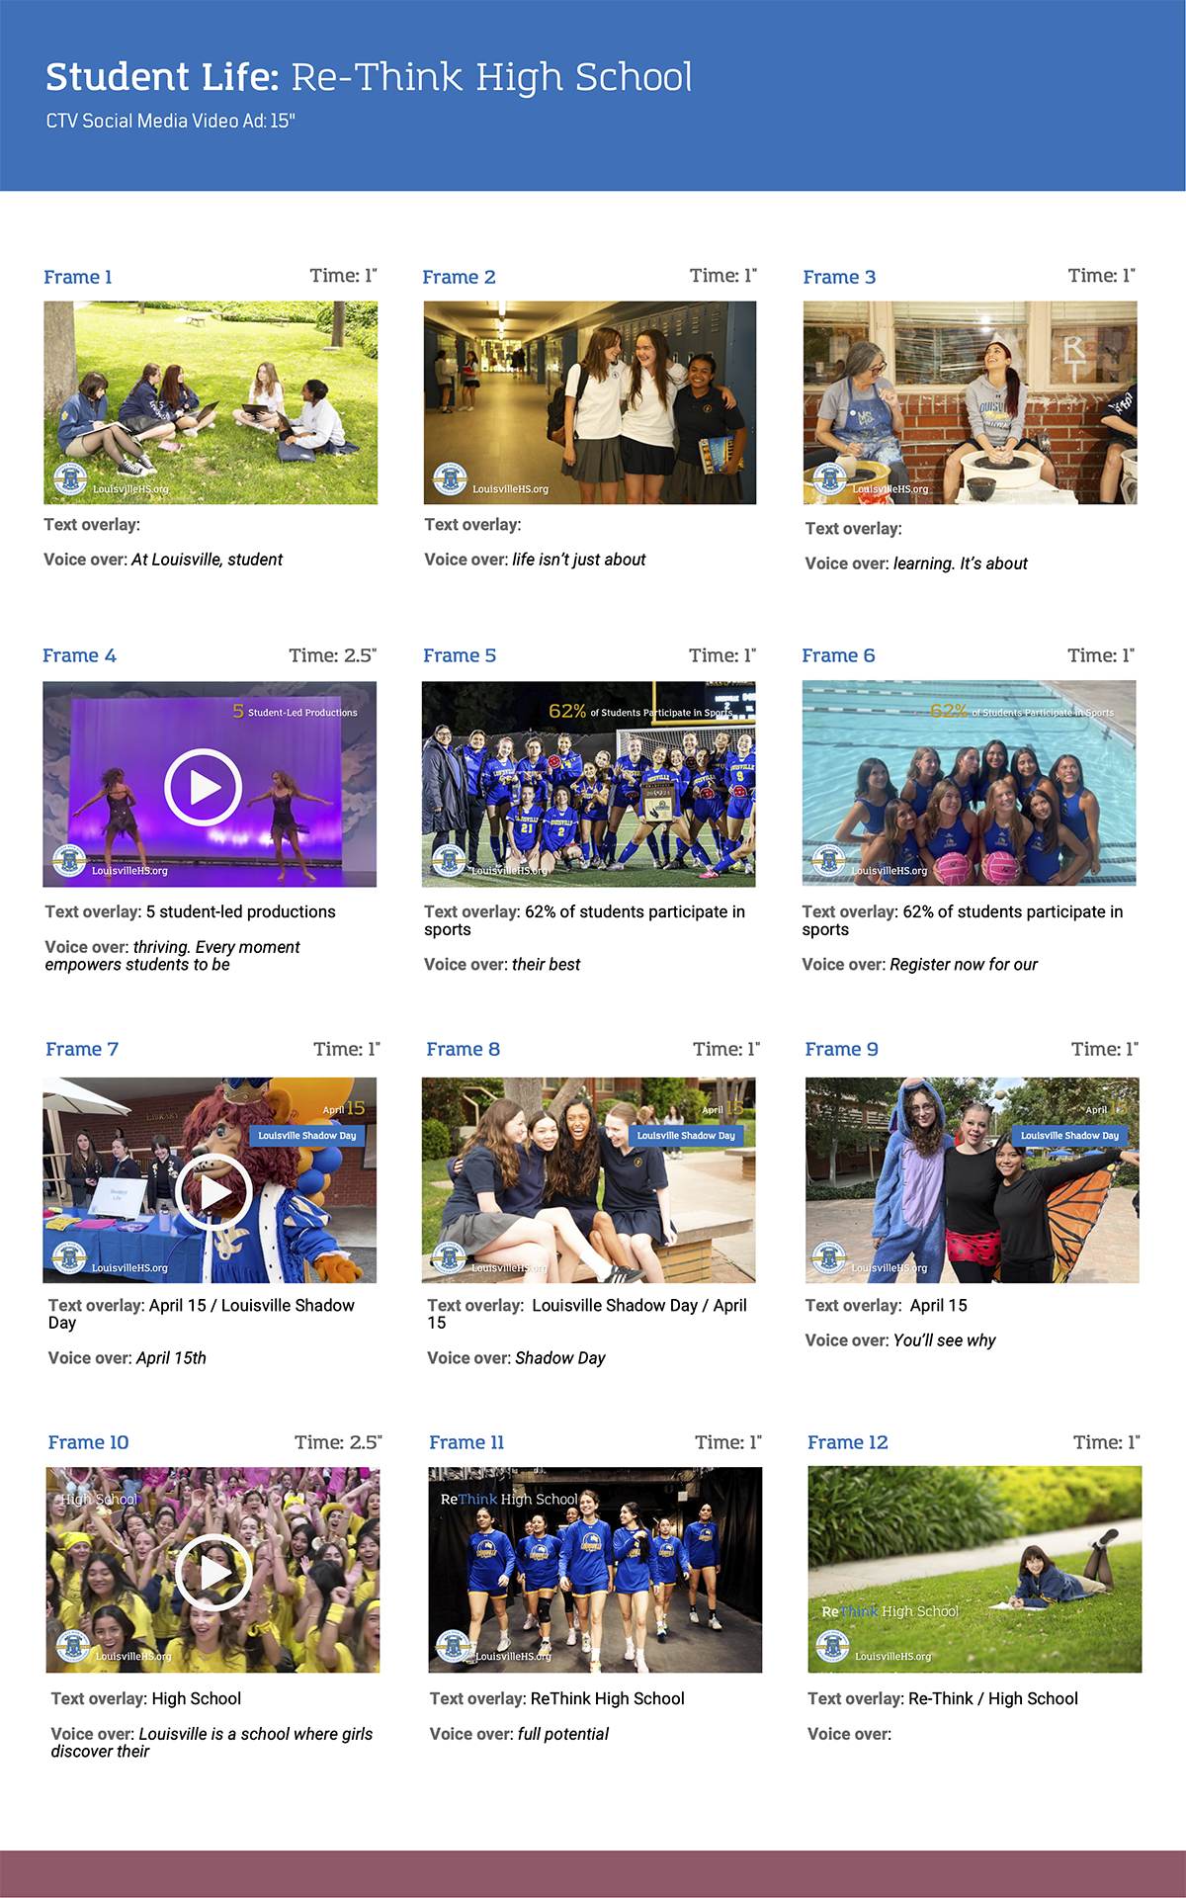The image size is (1186, 1898).
Task: Click the 'Frame 6' heading
Action: tap(838, 655)
